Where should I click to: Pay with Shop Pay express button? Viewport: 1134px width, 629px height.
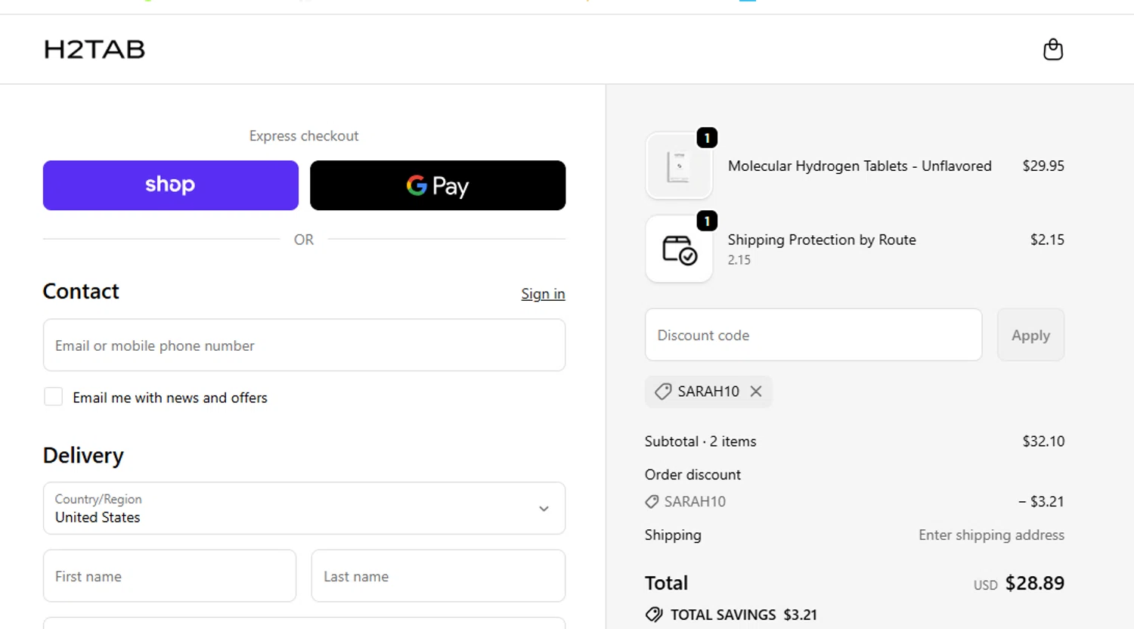tap(171, 185)
